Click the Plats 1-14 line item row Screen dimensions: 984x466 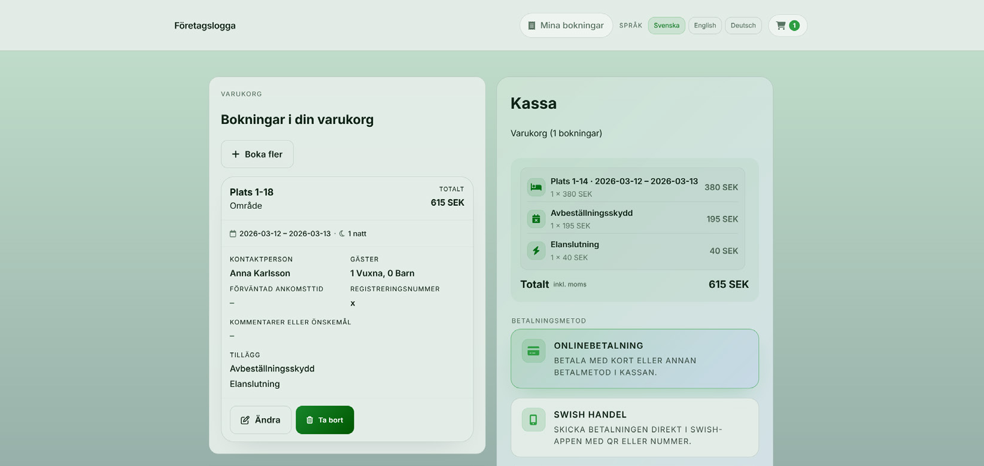tap(633, 187)
